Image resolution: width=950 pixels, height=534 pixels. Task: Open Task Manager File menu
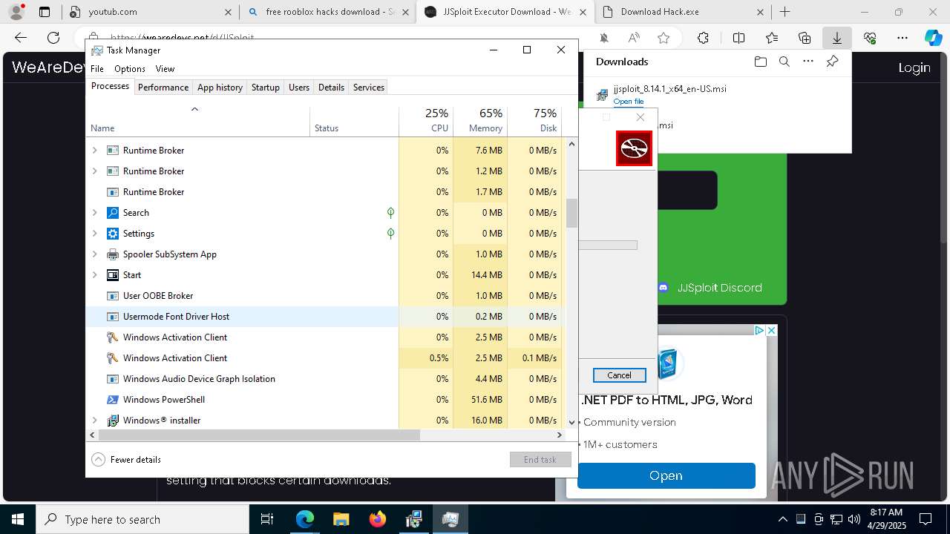coord(97,68)
